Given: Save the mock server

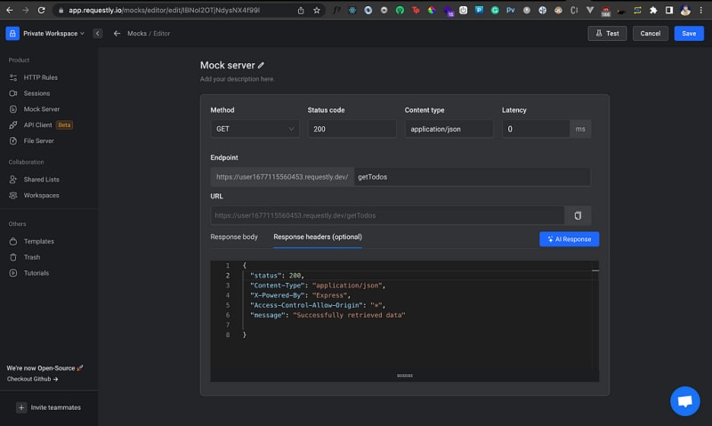Looking at the screenshot, I should [x=689, y=33].
